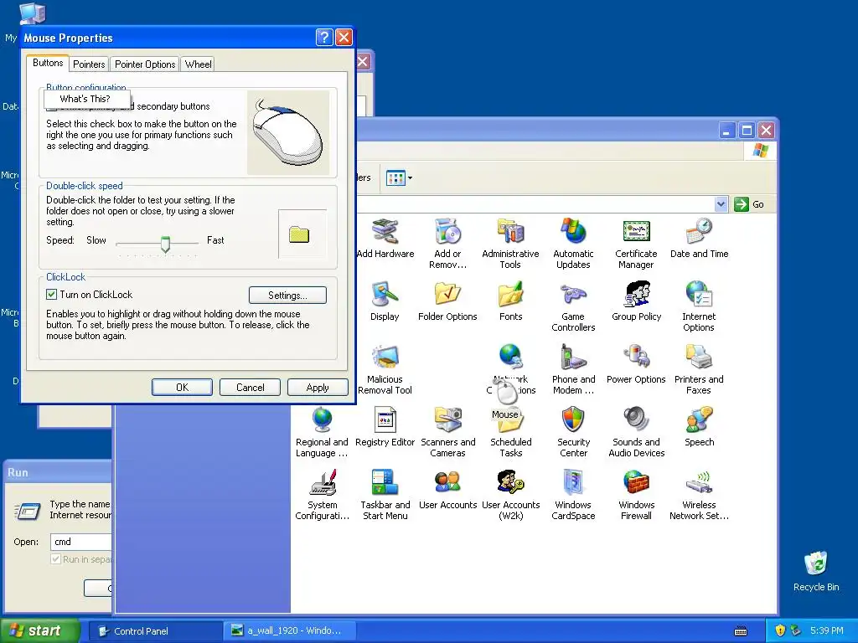The width and height of the screenshot is (858, 643).
Task: Switch to a_wall_1920 taskbar button
Action: coord(290,630)
